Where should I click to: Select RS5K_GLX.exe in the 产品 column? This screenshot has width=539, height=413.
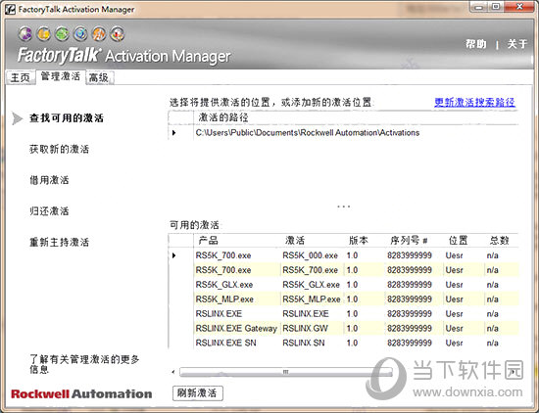[x=224, y=285]
